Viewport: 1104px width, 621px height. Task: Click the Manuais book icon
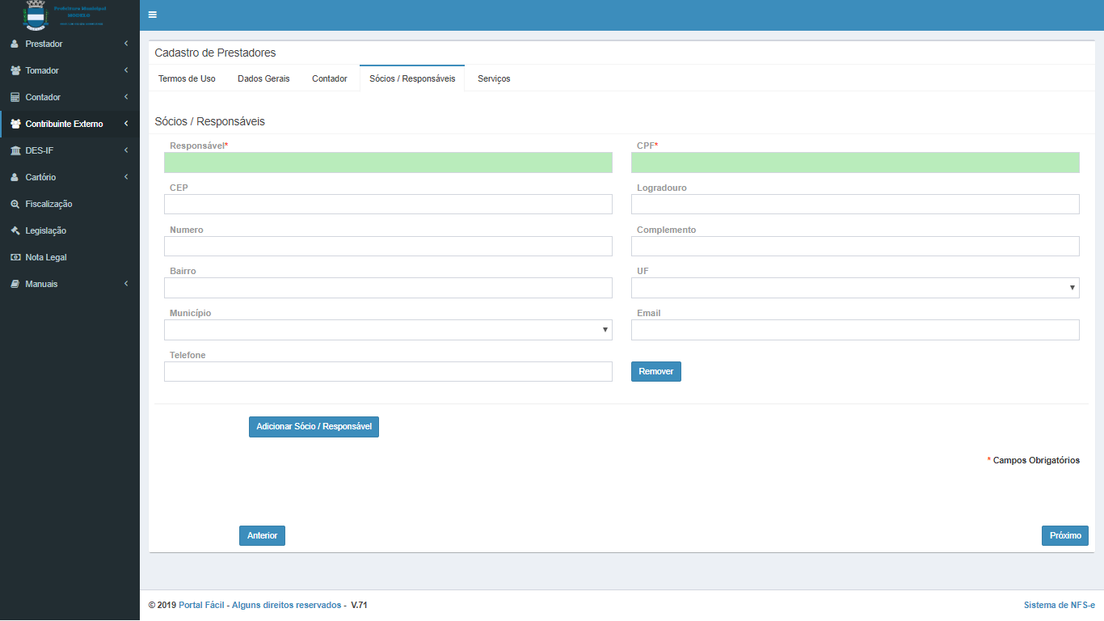(15, 284)
